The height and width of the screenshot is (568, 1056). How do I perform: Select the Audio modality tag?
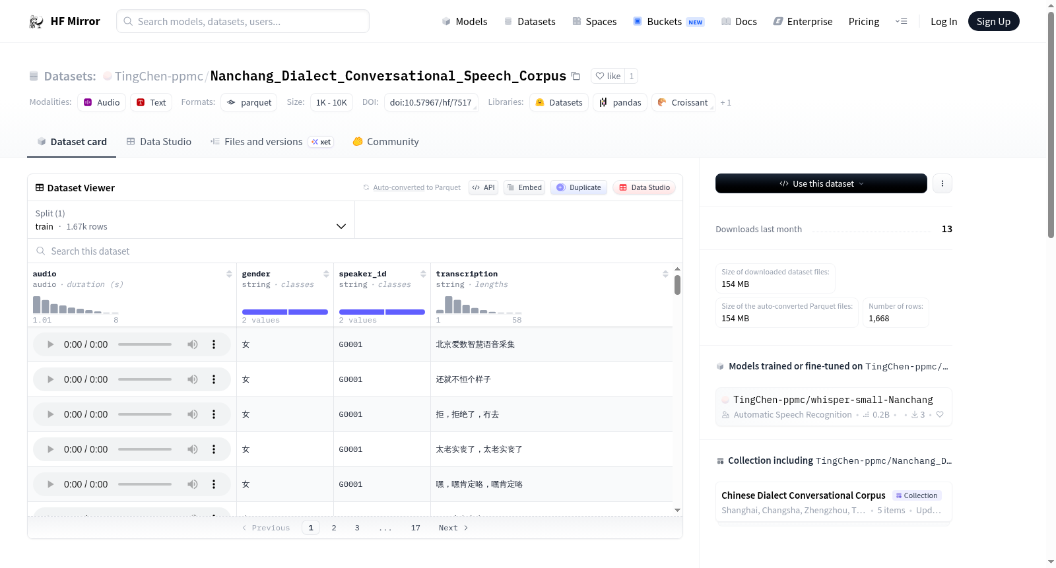102,102
